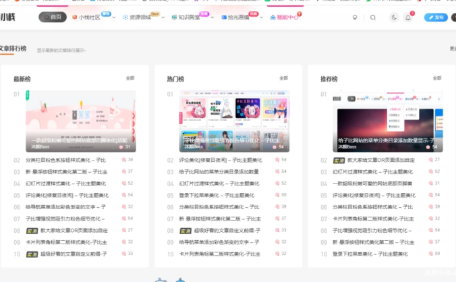The width and height of the screenshot is (456, 282).
Task: Open 热门榜 item 02 评论美化[修复日夜间]
Action: click(221, 160)
